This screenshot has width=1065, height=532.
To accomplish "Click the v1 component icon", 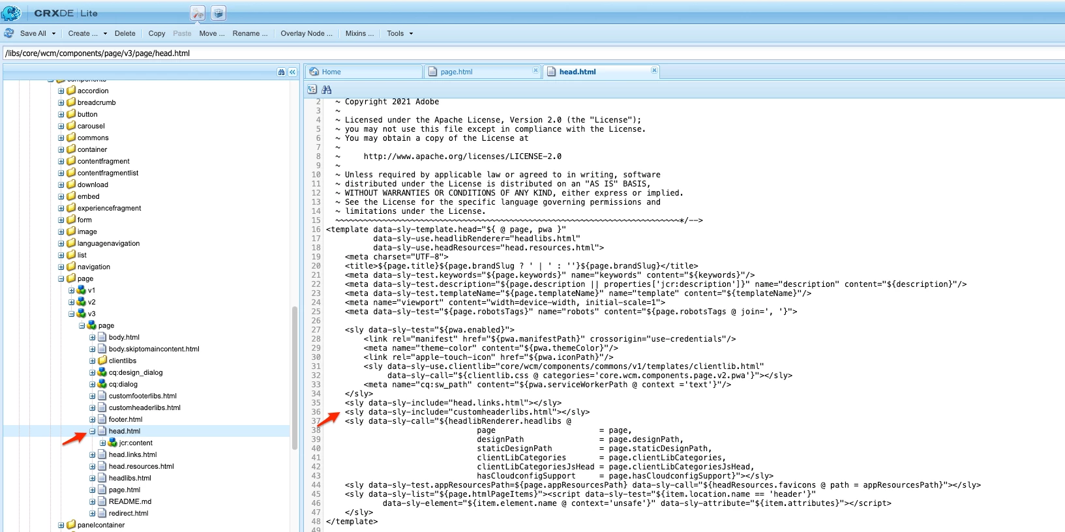I will tap(82, 290).
